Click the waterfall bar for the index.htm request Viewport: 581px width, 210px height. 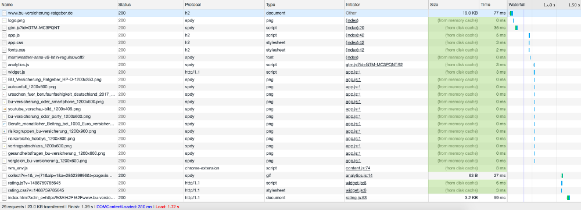568,198
